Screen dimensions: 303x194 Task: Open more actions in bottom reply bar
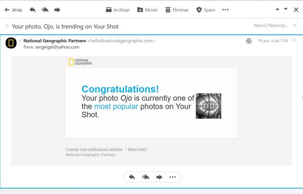(172, 177)
